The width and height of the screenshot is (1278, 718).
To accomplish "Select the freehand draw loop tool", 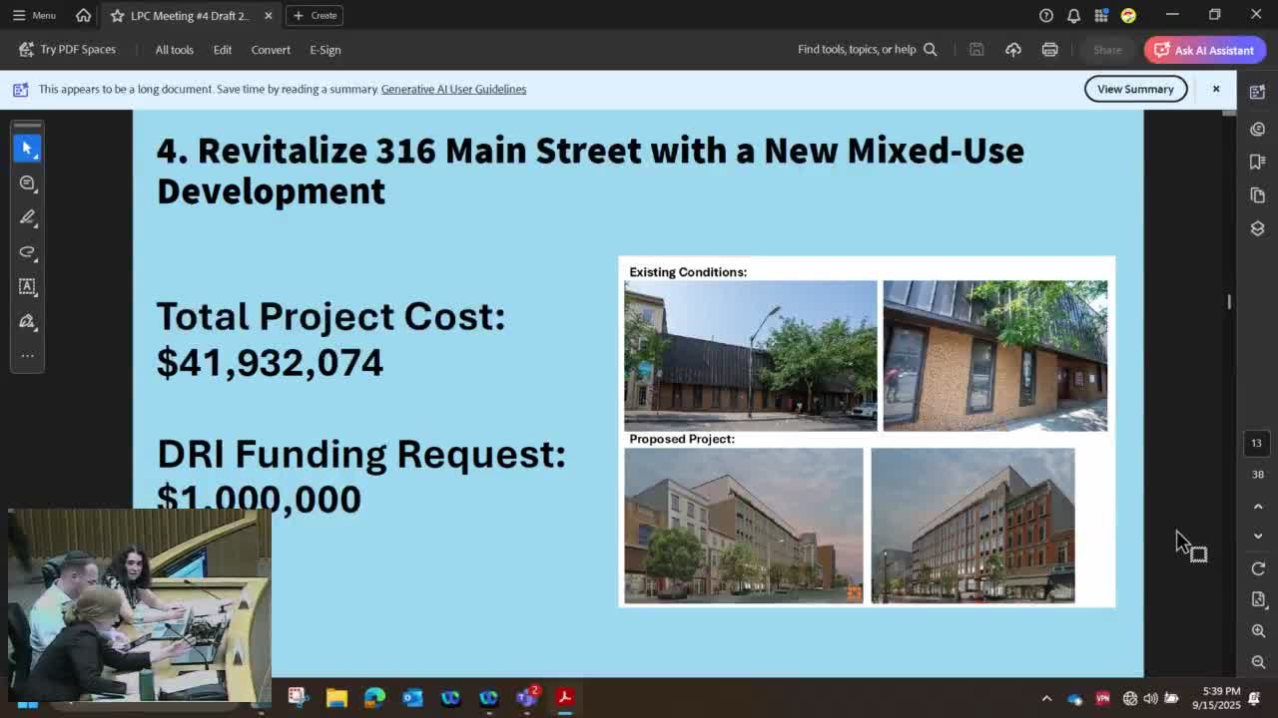I will click(x=27, y=251).
